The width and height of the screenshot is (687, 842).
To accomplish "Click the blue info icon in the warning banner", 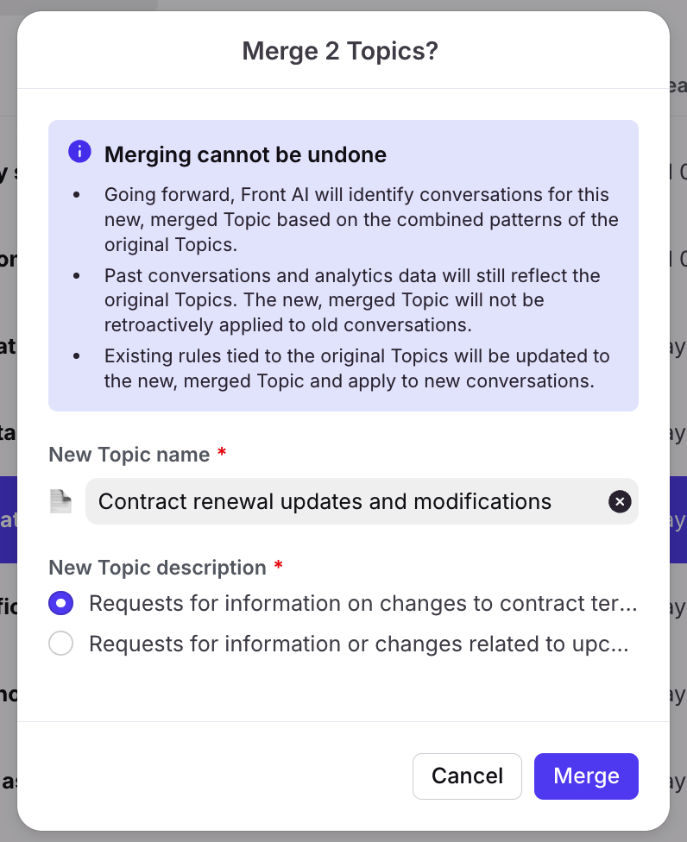I will point(79,152).
